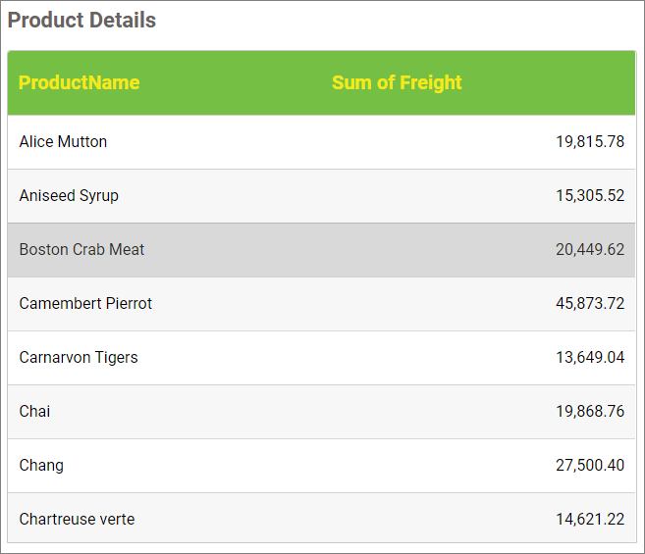Sort by the Sum of Freight header

pyautogui.click(x=397, y=83)
